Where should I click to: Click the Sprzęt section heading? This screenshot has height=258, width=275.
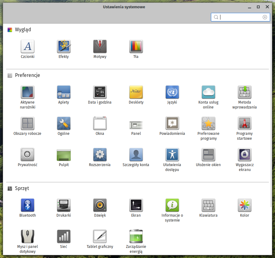point(22,188)
